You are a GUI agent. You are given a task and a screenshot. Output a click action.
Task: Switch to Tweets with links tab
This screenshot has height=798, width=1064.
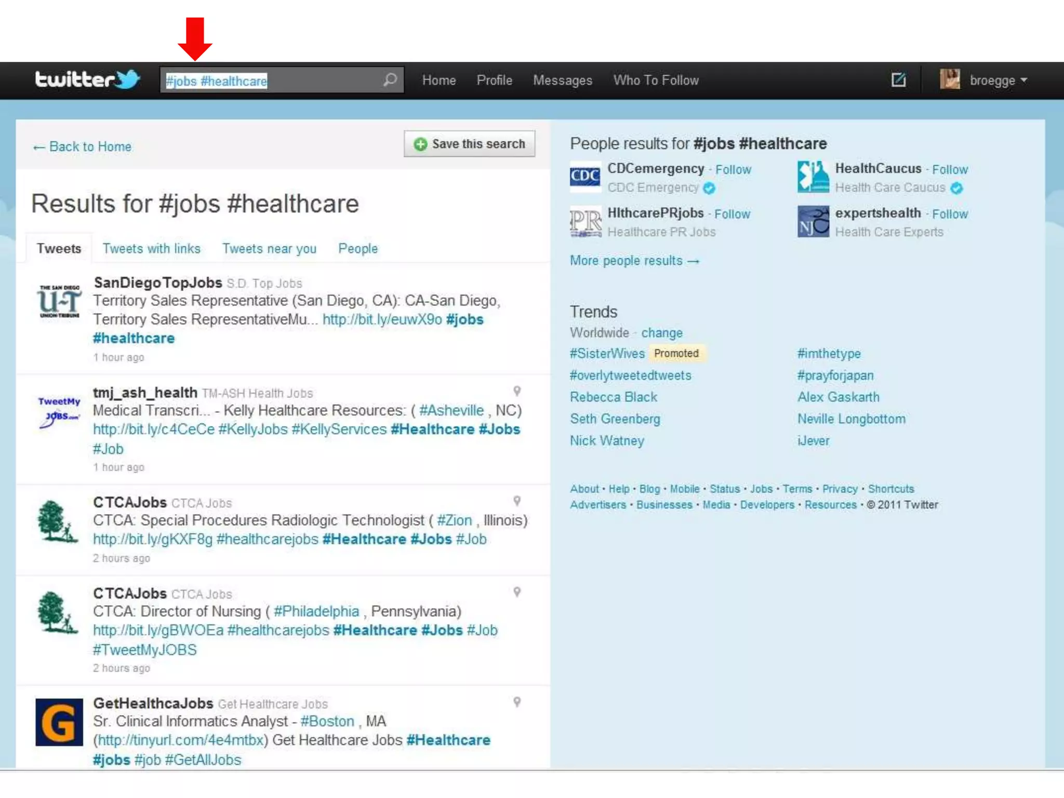pos(151,249)
